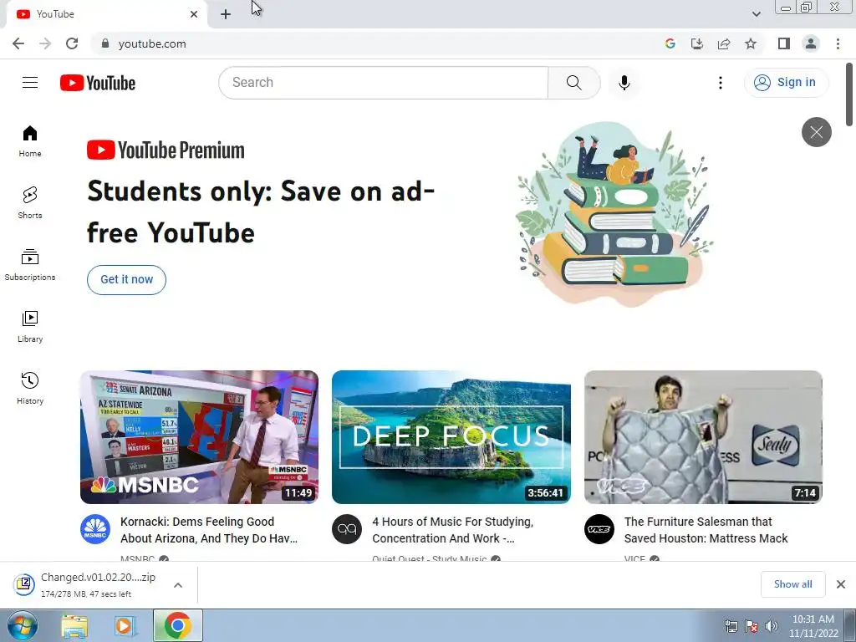Click the browser back arrow
The height and width of the screenshot is (642, 856).
18,43
